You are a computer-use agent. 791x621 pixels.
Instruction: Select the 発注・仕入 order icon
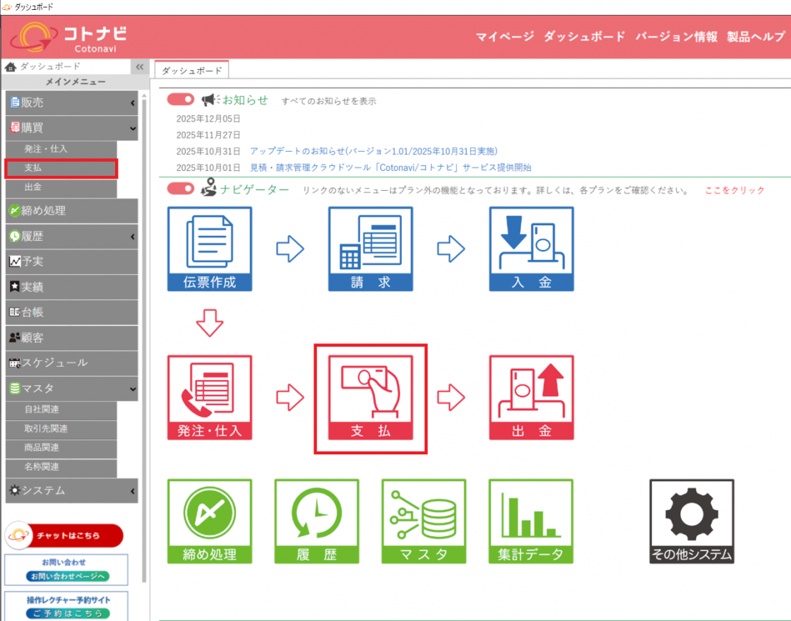pos(209,398)
